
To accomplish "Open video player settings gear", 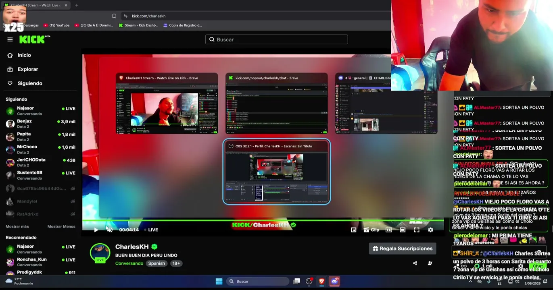I will 430,230.
